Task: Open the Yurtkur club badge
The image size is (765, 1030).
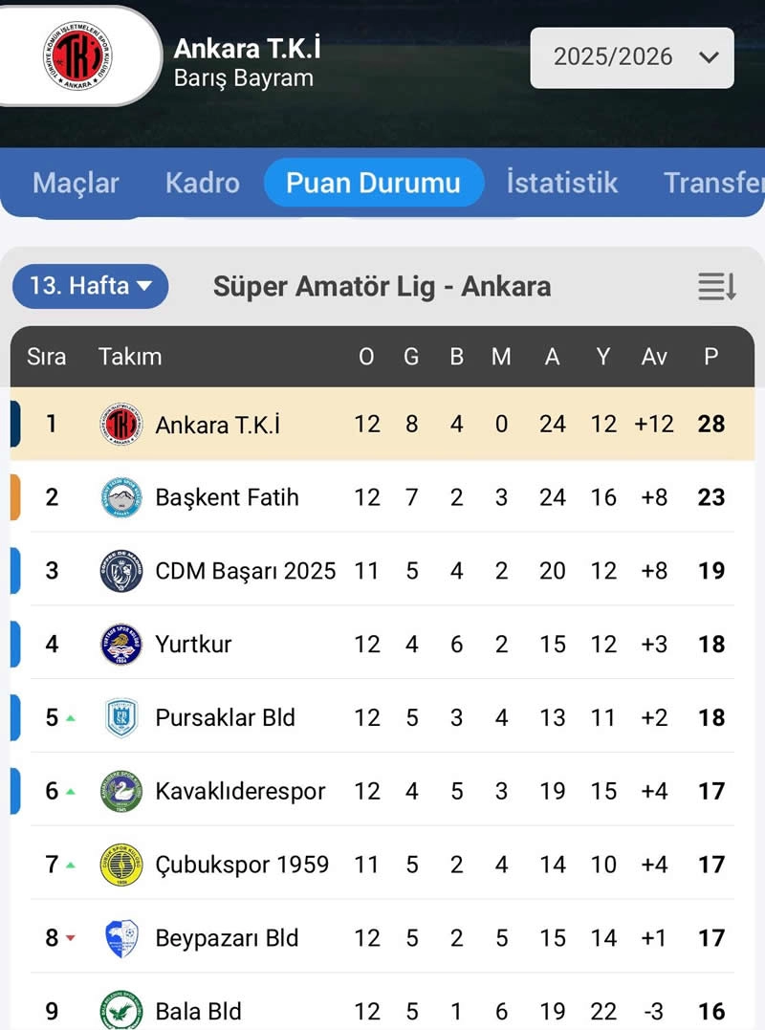Action: tap(120, 644)
